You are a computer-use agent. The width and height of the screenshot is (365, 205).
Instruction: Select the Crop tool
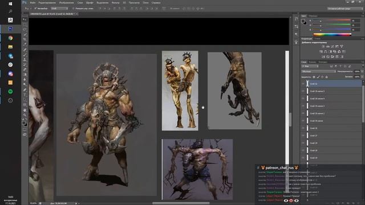(25, 39)
